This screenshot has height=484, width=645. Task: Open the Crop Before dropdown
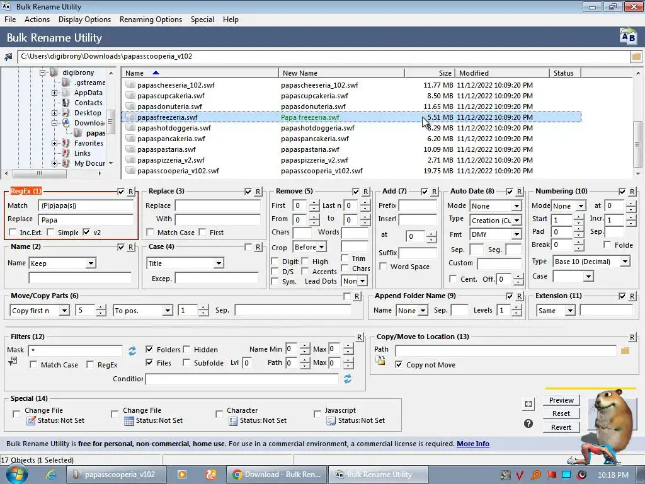(322, 247)
